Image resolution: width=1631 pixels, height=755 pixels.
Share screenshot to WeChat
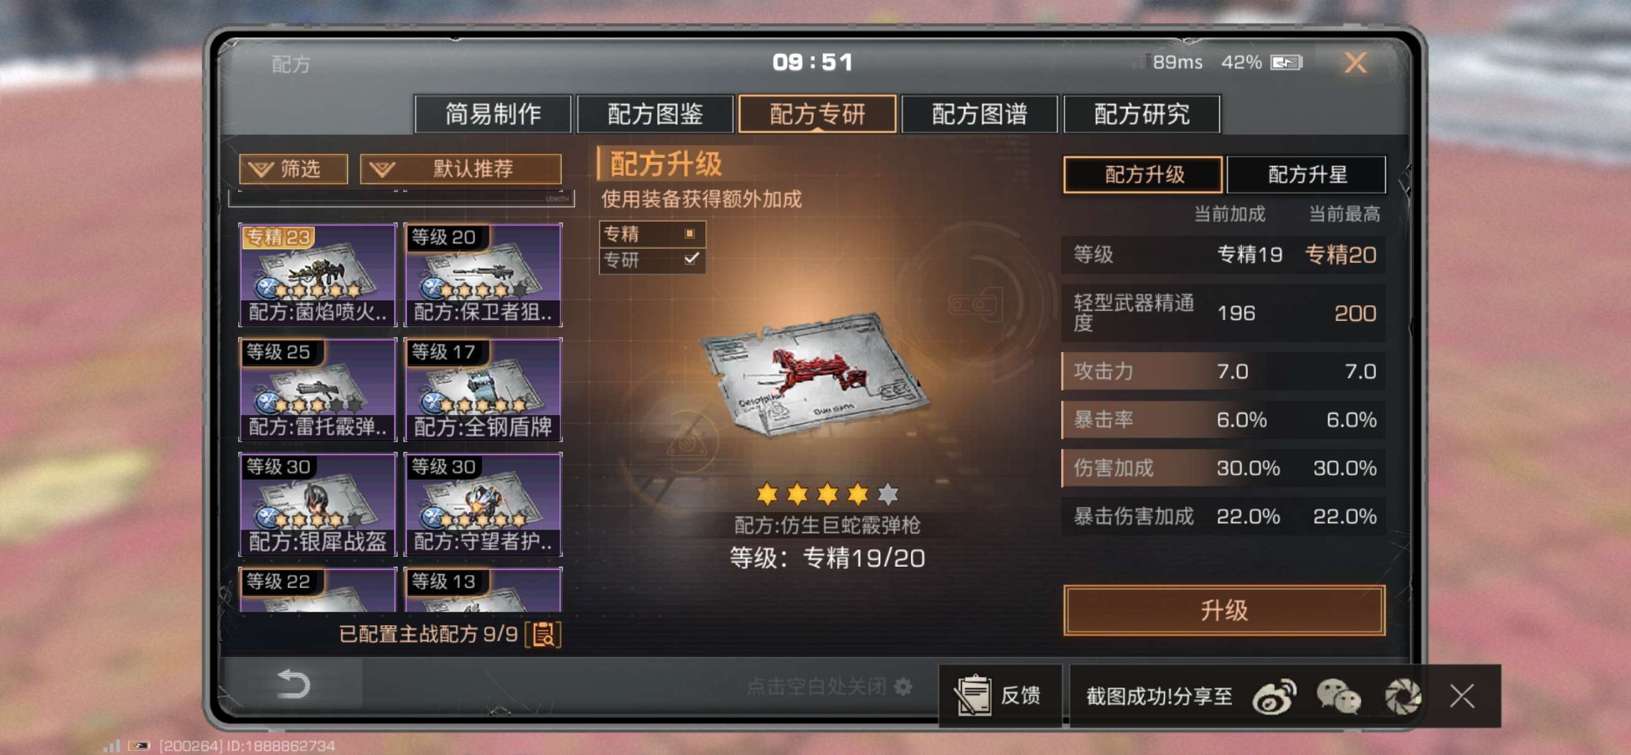click(x=1339, y=696)
